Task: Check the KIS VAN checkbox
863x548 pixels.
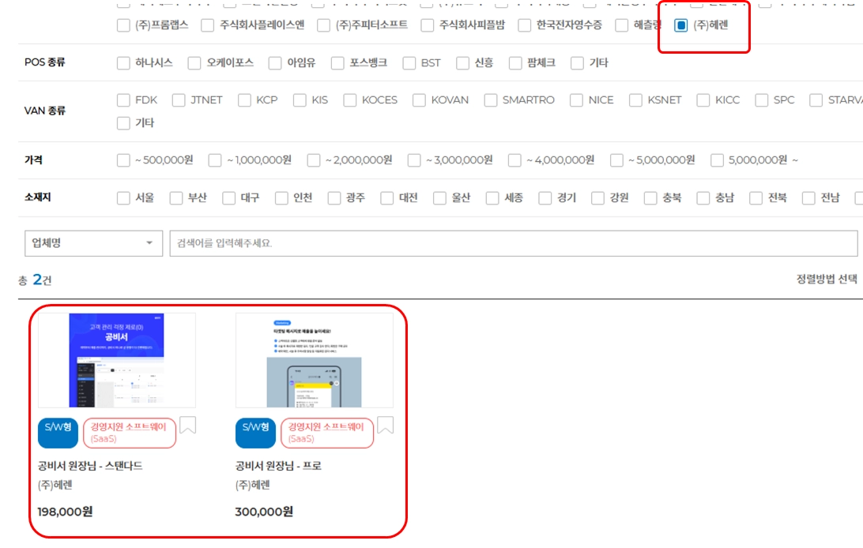Action: coord(300,100)
